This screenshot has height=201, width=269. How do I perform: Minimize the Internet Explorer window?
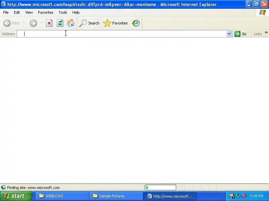click(249, 4)
